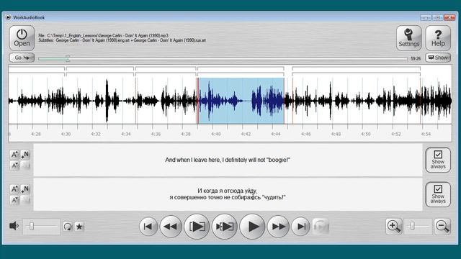The height and width of the screenshot is (259, 461).
Task: Click the Show button
Action: coord(438,58)
